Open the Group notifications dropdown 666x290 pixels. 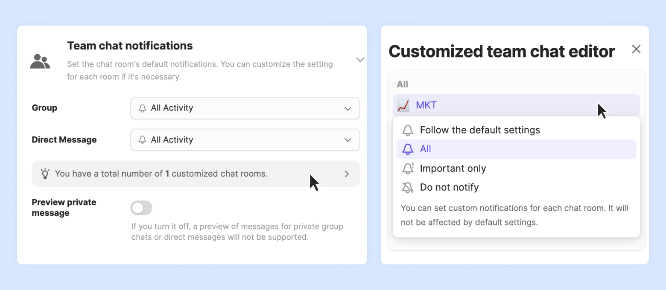point(245,108)
